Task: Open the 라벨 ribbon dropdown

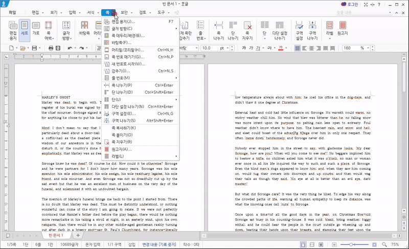Action: (x=329, y=31)
